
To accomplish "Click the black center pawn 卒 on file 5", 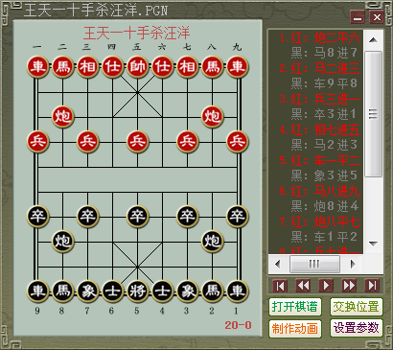I will click(x=137, y=217).
